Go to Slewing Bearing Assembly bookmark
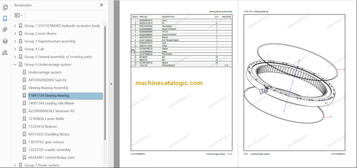Screen dimensions: 357x168 point(48,88)
